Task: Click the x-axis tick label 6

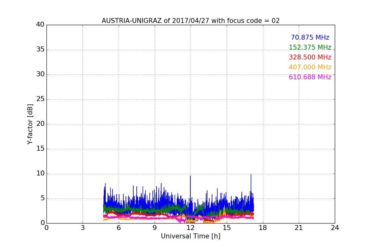Action: coord(118,228)
